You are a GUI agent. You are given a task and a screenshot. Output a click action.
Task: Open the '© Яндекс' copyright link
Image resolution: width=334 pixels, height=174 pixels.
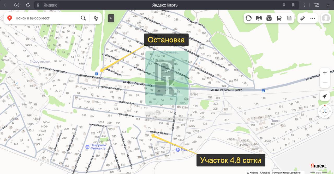[252, 172]
